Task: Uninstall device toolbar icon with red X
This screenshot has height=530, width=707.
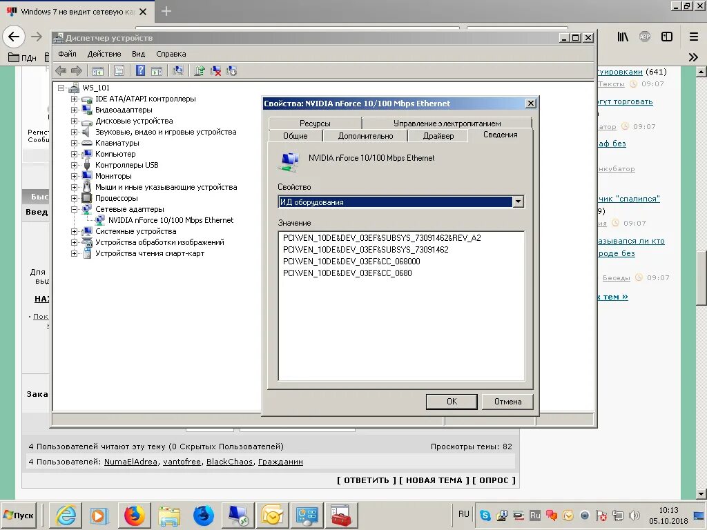Action: click(x=215, y=70)
